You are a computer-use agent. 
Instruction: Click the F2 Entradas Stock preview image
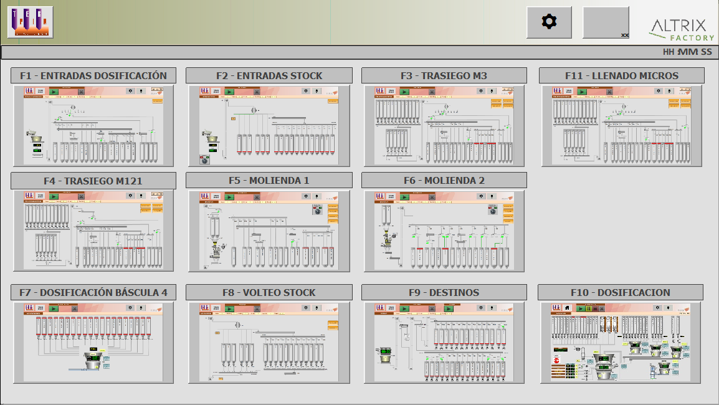tap(269, 126)
